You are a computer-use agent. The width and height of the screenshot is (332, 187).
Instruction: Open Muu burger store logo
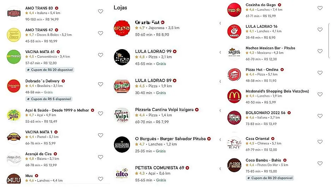tap(14, 180)
